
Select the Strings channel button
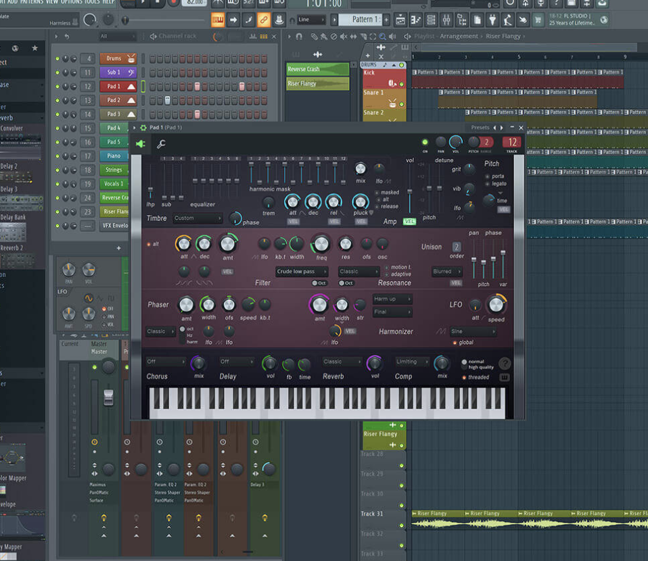(114, 170)
